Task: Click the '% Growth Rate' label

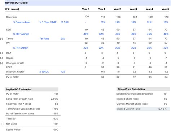Action: point(21,22)
